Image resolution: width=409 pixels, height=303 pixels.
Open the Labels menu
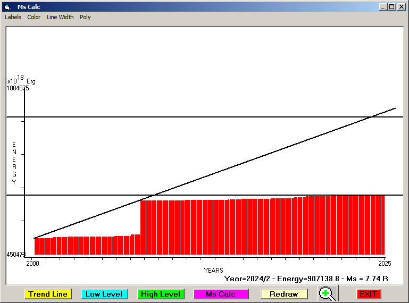pos(13,17)
